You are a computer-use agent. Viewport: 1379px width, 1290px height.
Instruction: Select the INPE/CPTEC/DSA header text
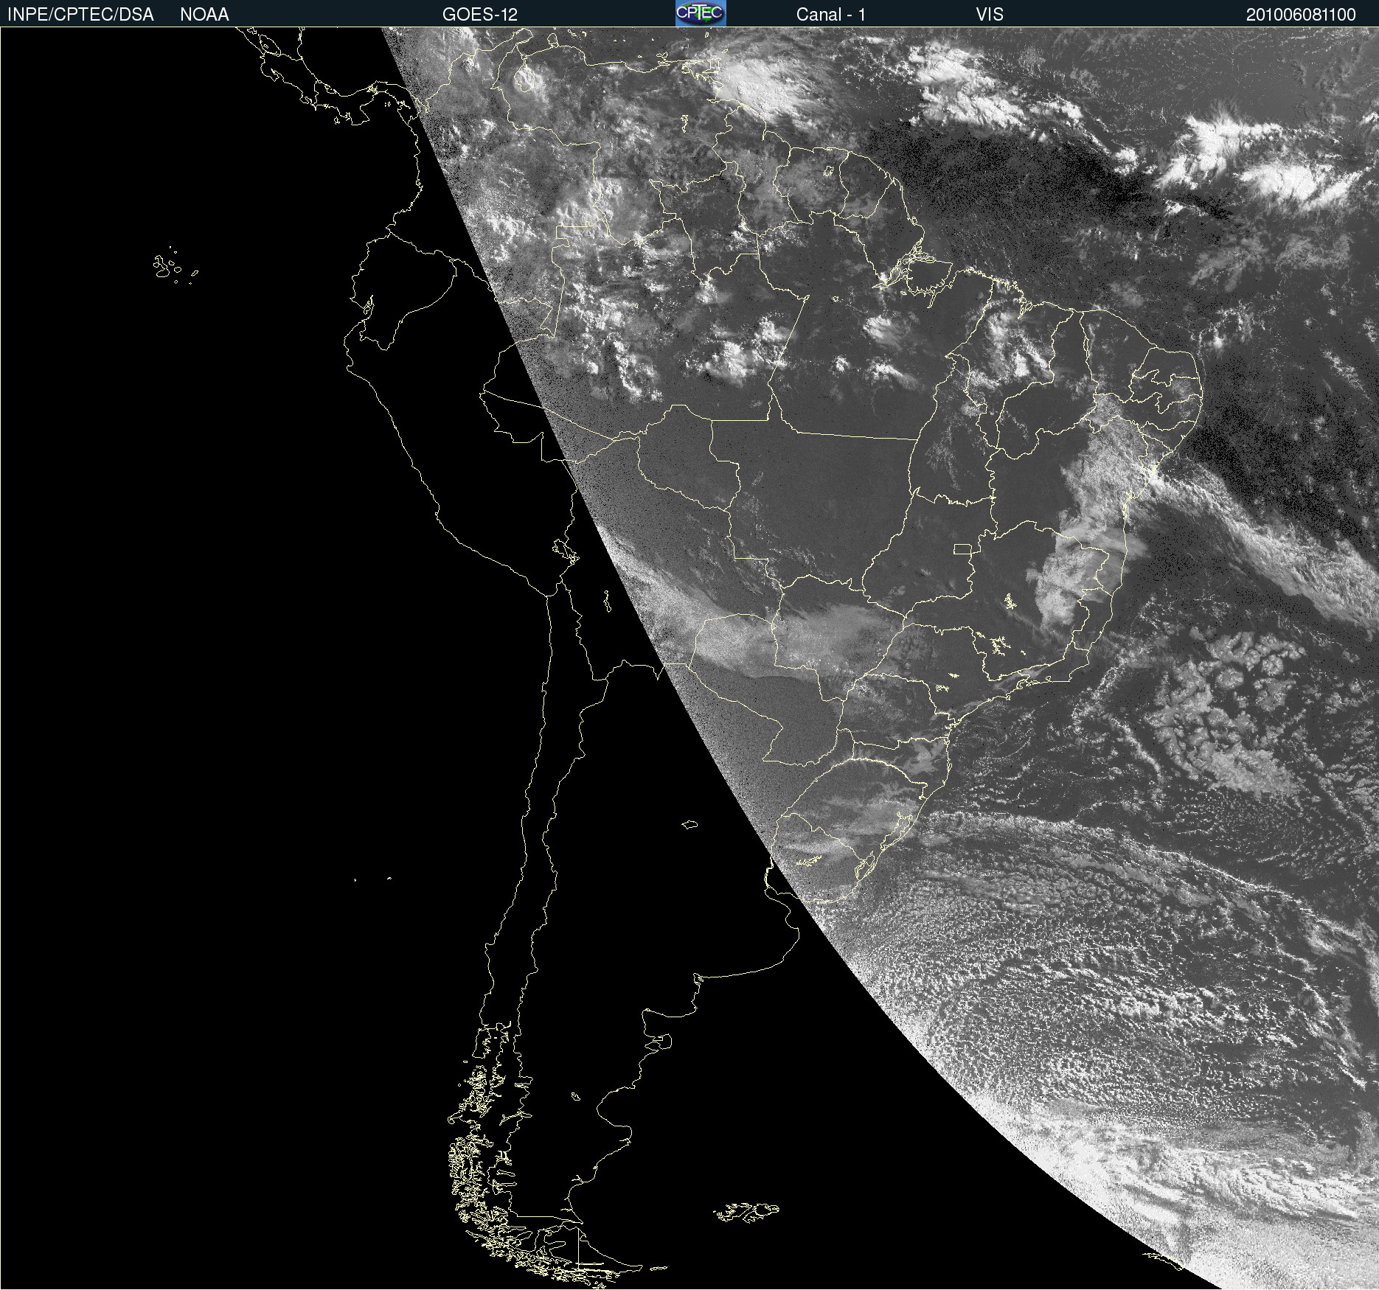click(80, 15)
